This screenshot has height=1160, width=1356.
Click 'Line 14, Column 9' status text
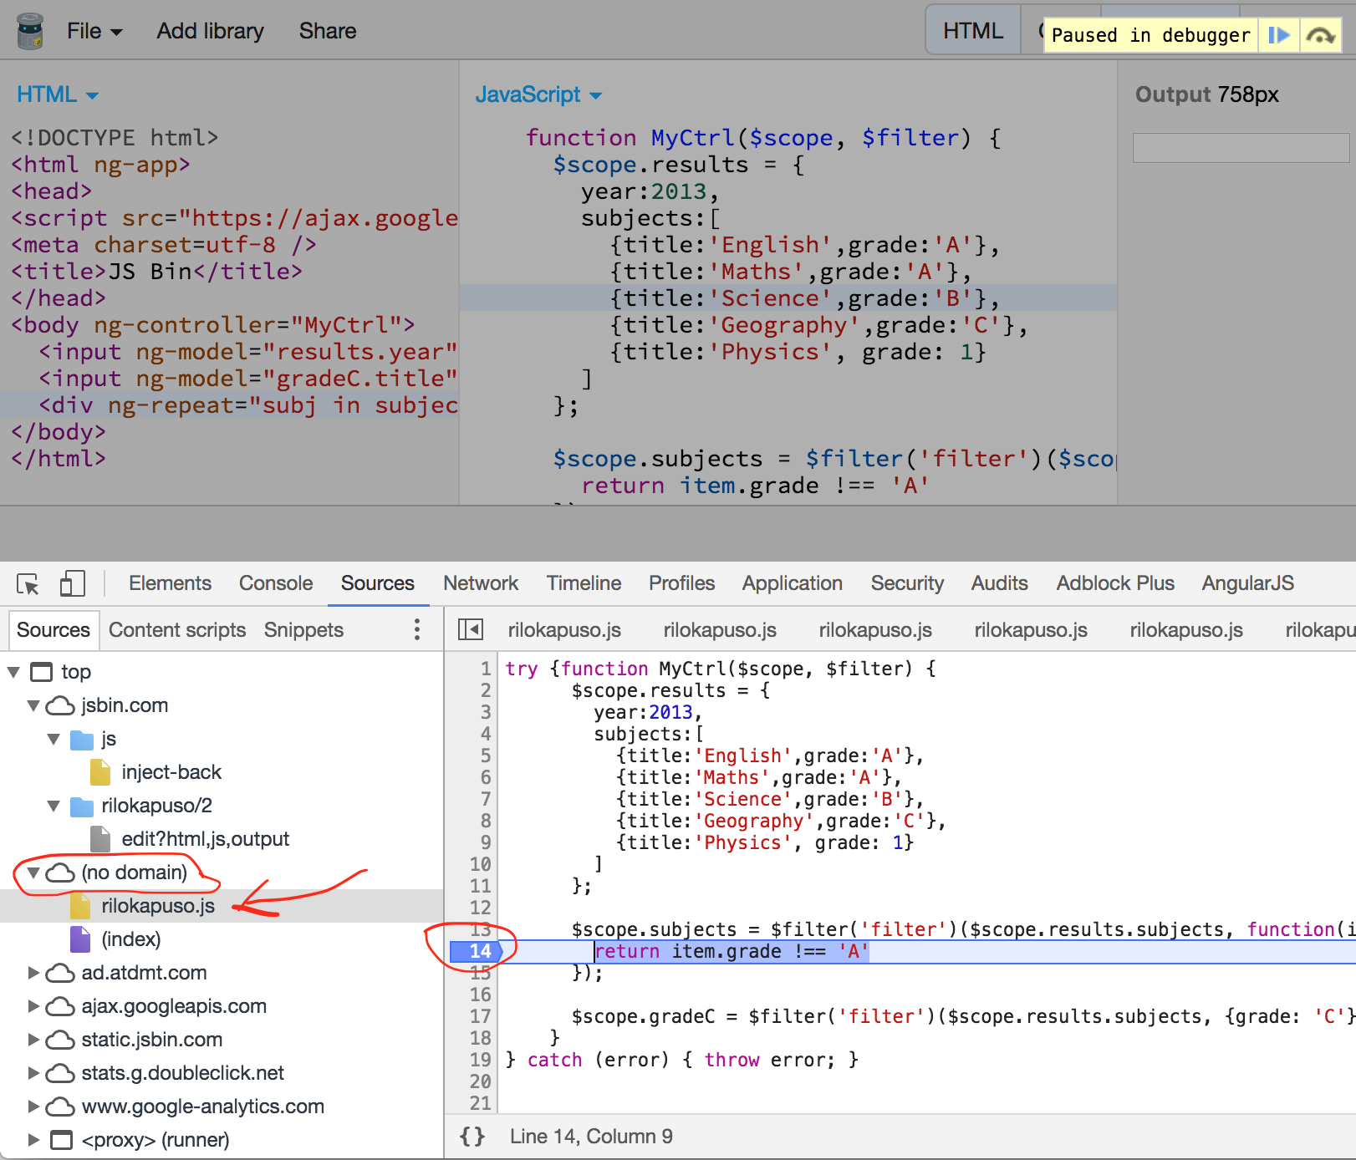(591, 1137)
